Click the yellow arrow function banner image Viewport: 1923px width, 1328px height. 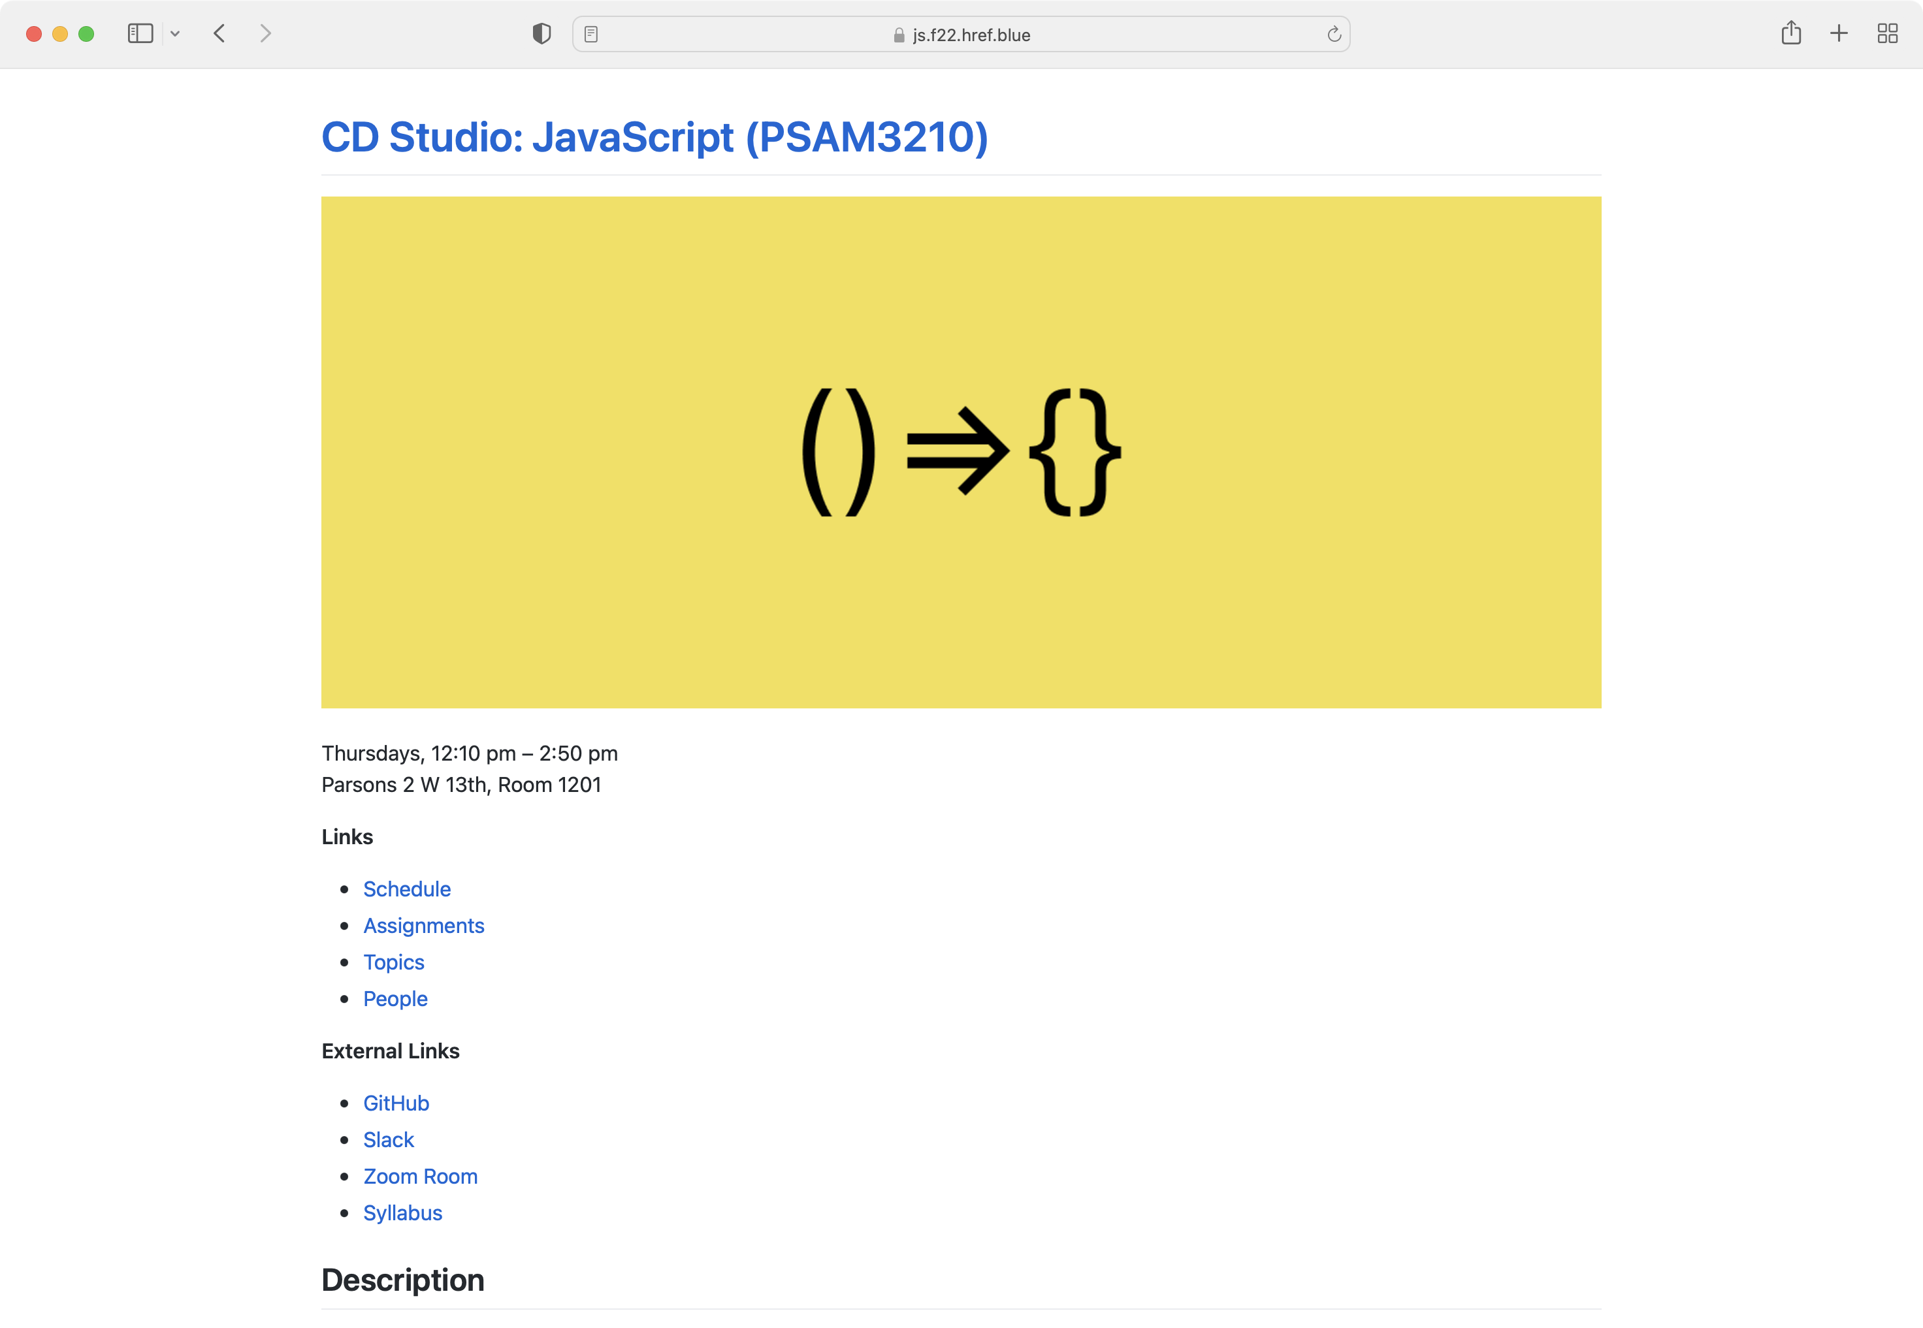961,452
